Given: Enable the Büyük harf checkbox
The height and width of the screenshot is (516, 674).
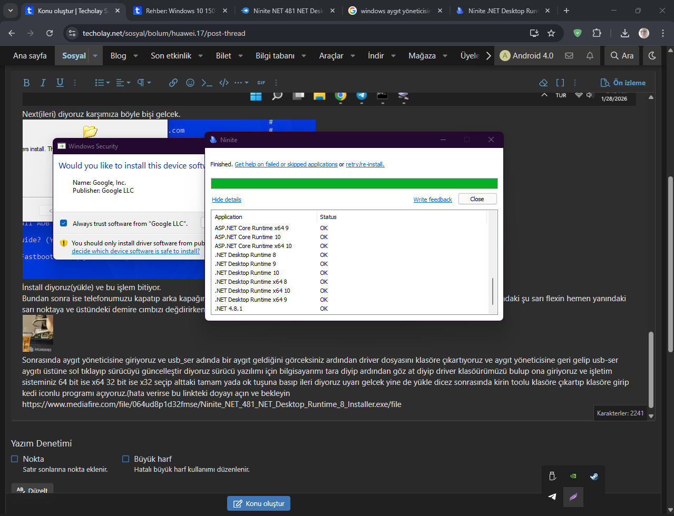Looking at the screenshot, I should click(x=125, y=459).
